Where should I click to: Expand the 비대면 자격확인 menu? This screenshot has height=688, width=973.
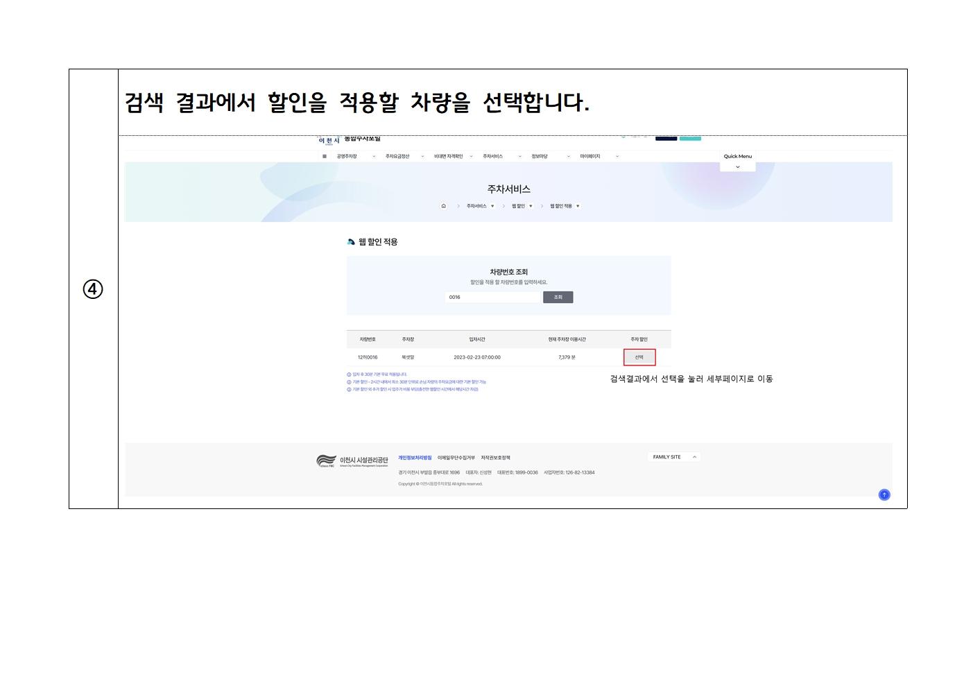(x=454, y=156)
